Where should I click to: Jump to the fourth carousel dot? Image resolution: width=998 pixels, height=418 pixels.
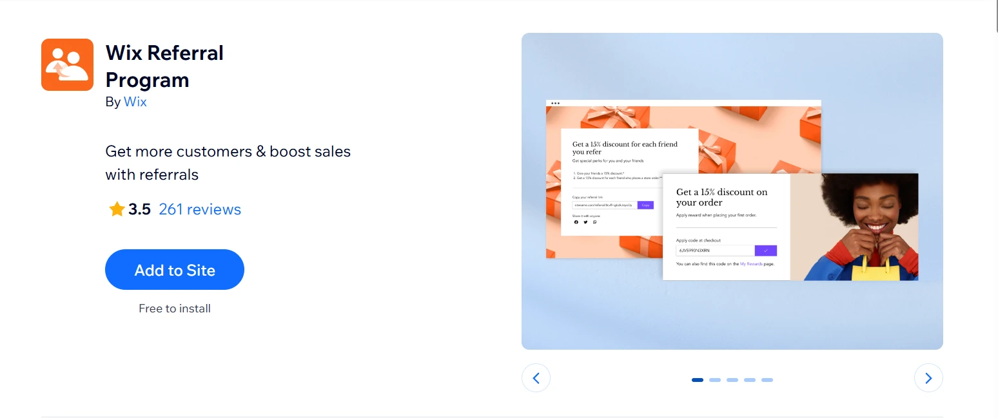click(750, 380)
